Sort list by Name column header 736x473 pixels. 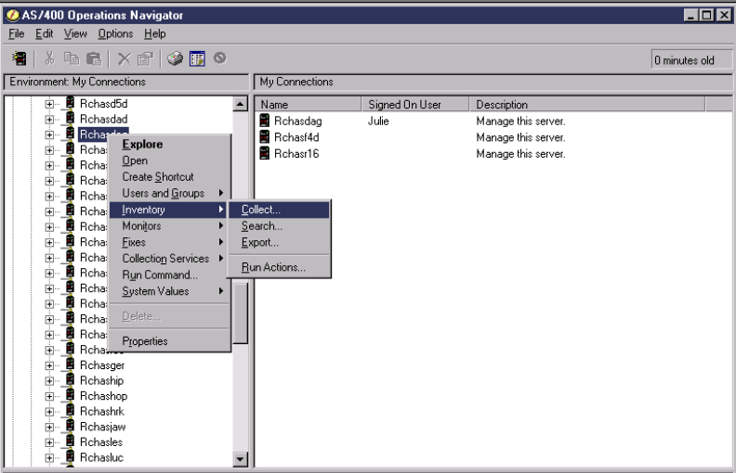pos(308,105)
